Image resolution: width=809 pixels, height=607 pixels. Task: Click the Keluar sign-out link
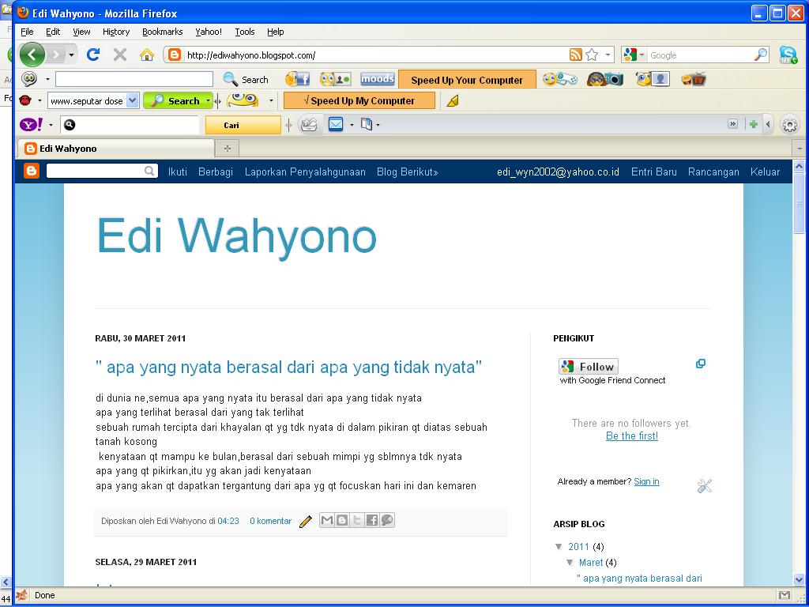click(x=765, y=172)
